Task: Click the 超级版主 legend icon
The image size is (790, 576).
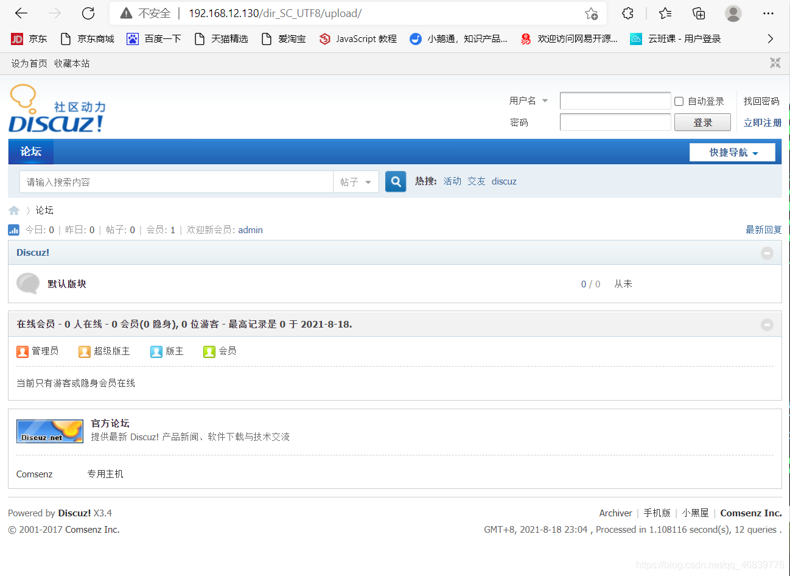Action: point(85,351)
